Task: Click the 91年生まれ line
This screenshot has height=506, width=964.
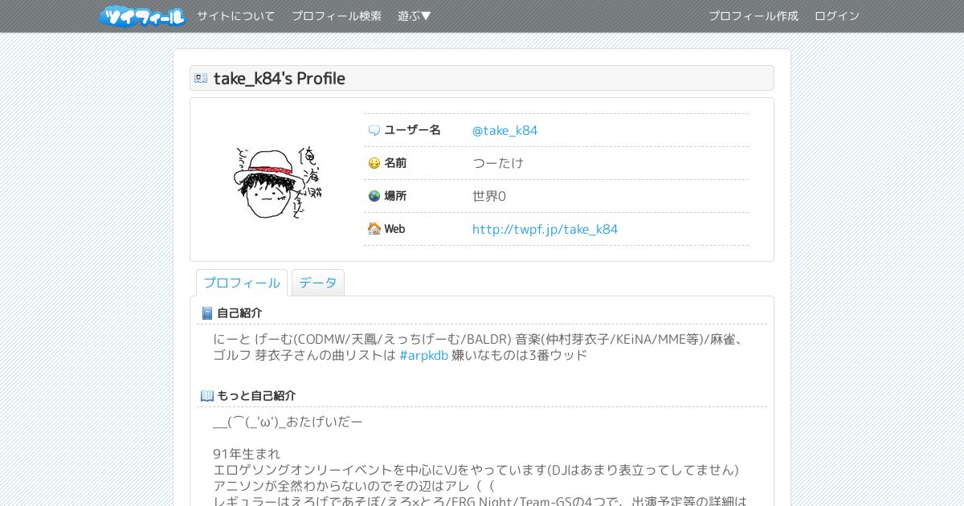Action: pos(247,454)
